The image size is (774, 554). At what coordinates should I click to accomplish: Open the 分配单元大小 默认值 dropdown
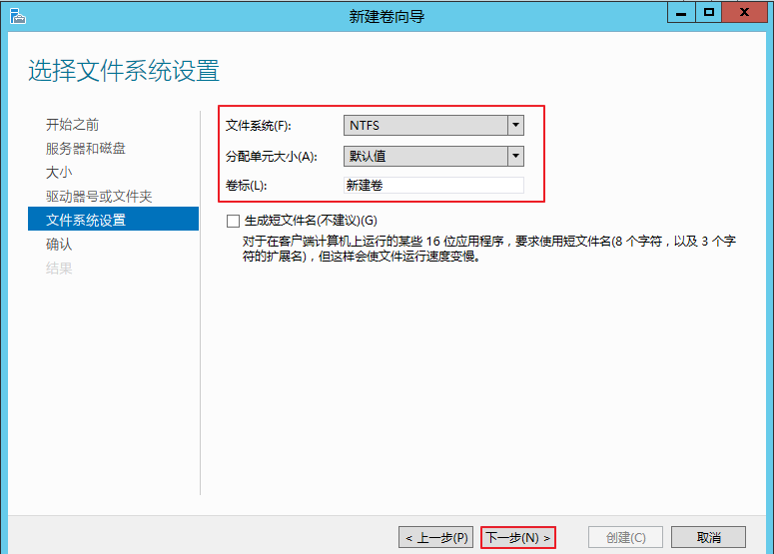coord(433,157)
